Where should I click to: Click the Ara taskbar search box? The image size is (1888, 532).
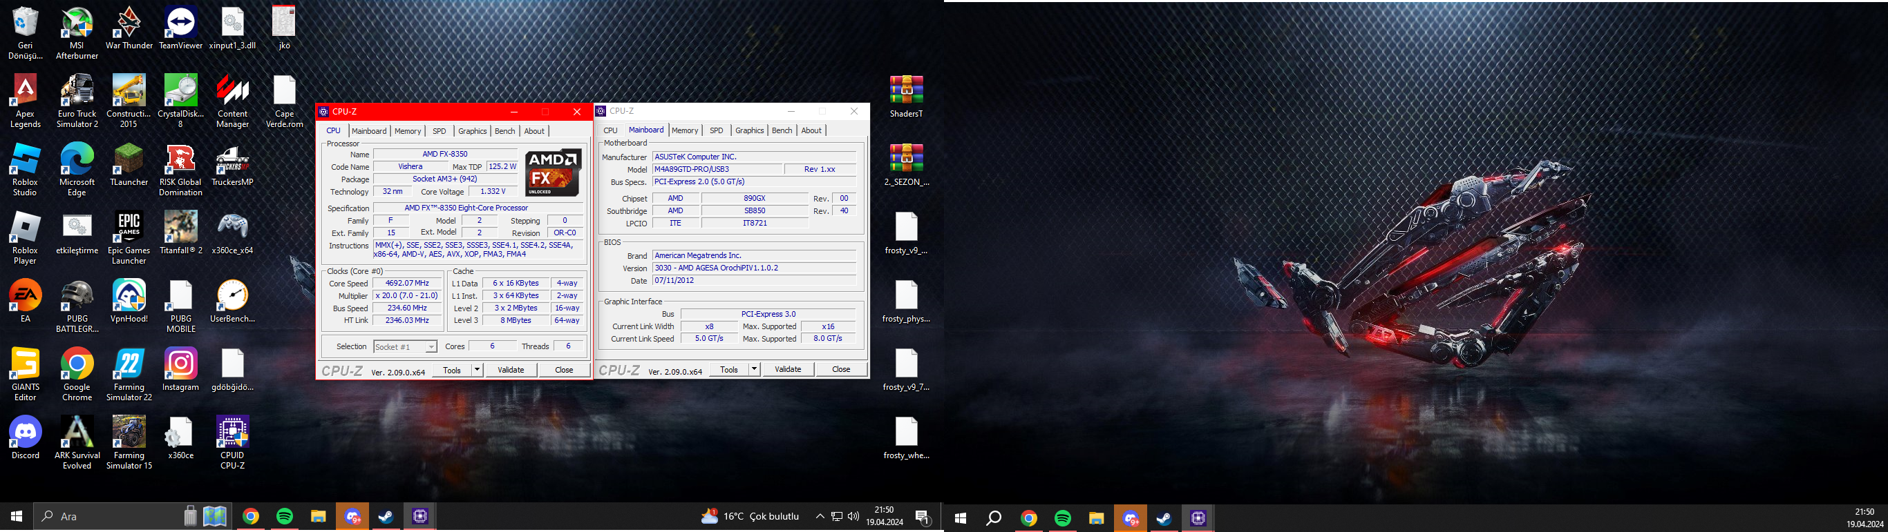(110, 517)
